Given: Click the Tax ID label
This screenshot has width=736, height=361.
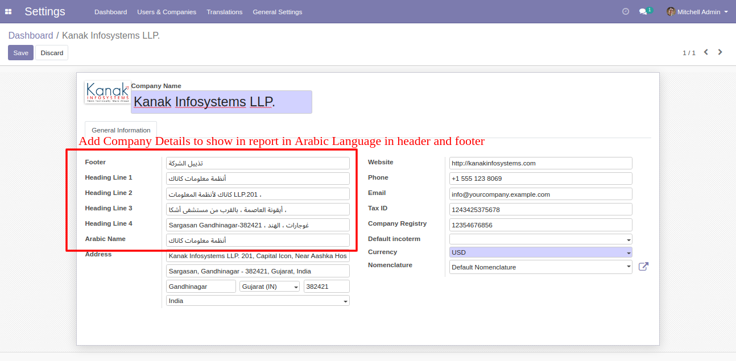Looking at the screenshot, I should [x=379, y=208].
